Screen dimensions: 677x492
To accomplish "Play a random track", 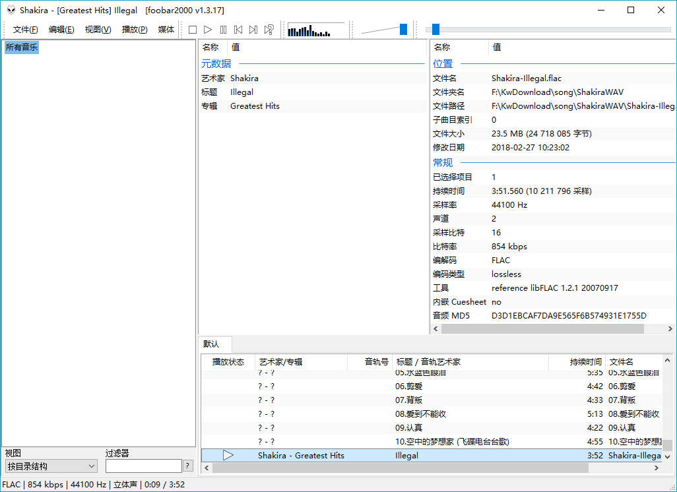I will pos(269,29).
